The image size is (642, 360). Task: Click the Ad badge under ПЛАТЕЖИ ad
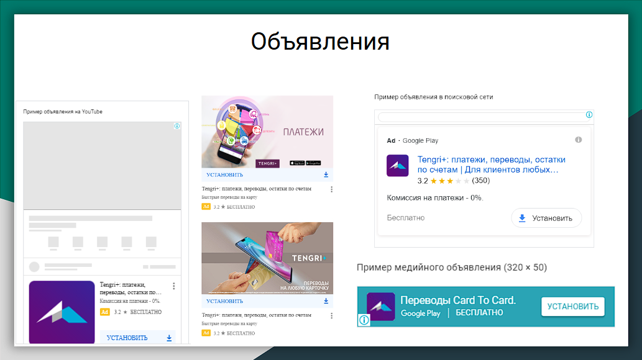pos(206,207)
